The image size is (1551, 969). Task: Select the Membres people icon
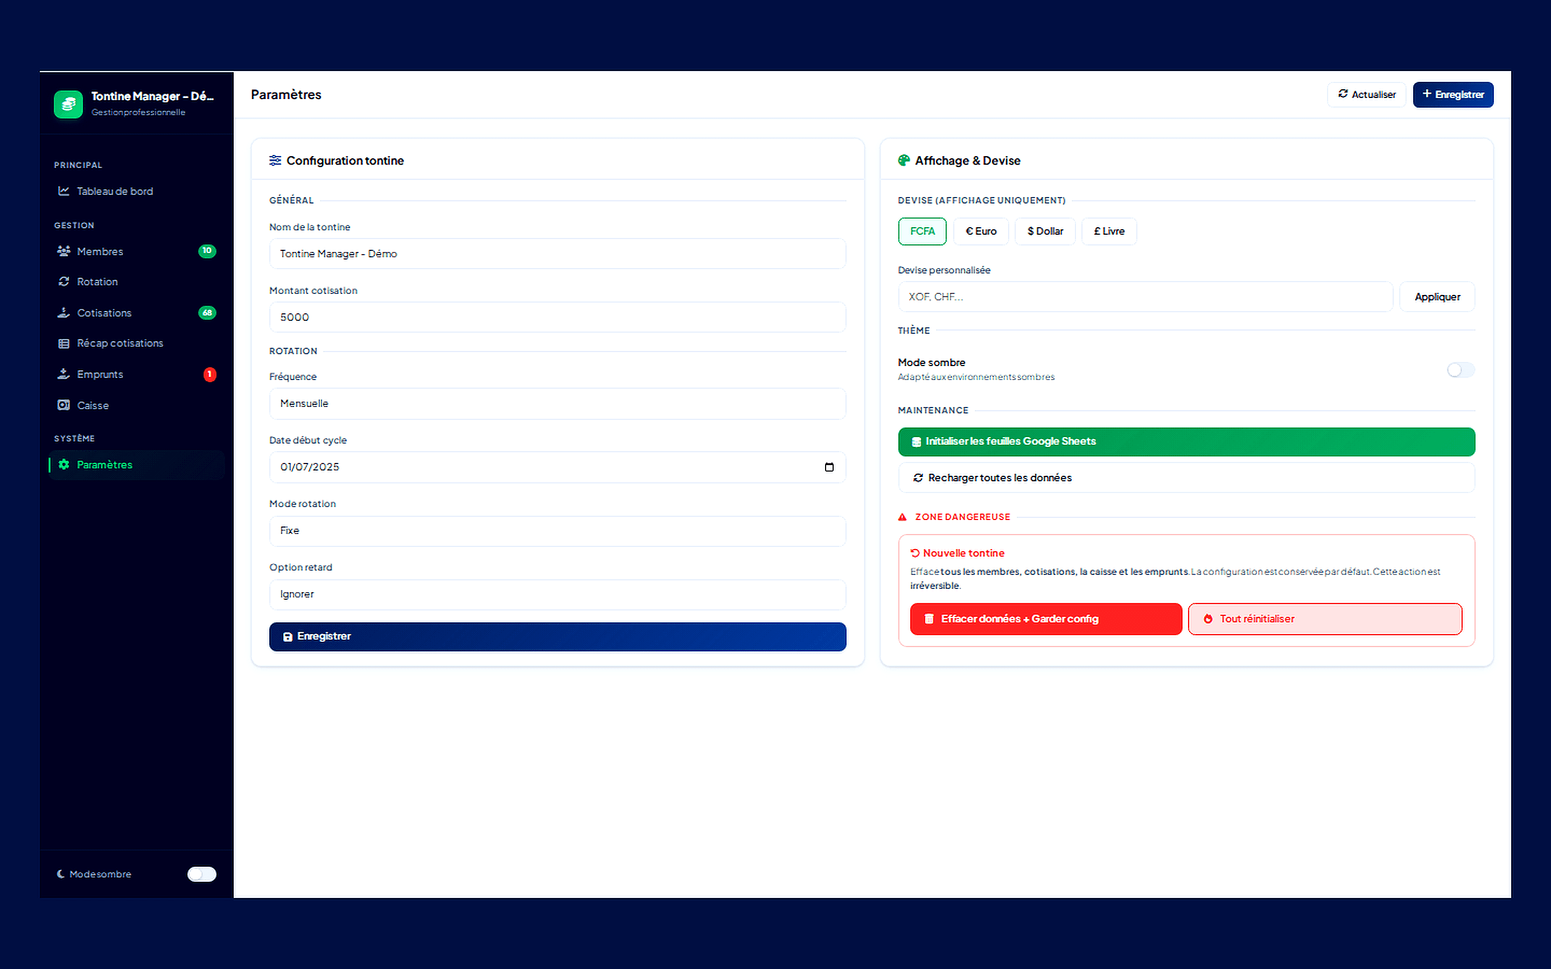point(64,251)
